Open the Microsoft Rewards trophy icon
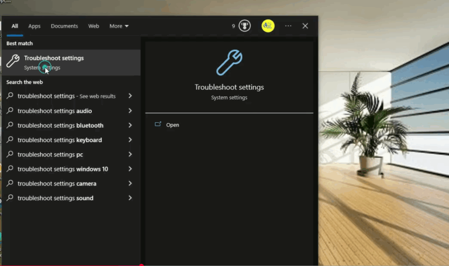Viewport: 449px width, 266px height. click(x=245, y=26)
